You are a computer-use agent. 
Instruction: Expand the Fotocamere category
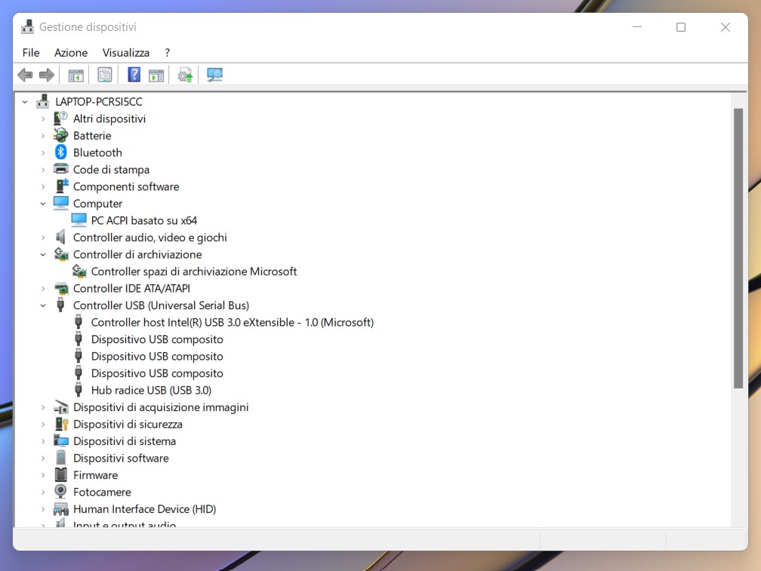point(43,492)
